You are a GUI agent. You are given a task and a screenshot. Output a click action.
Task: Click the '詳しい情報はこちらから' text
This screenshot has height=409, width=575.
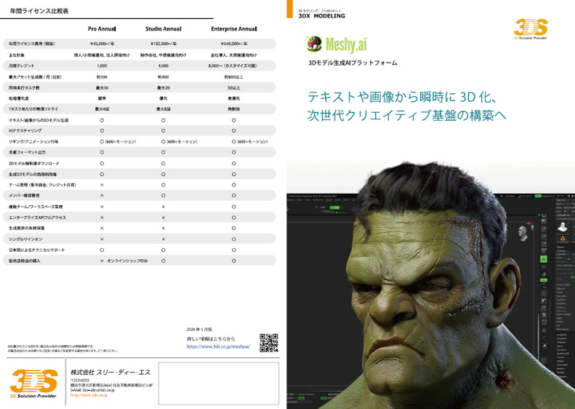coord(211,338)
